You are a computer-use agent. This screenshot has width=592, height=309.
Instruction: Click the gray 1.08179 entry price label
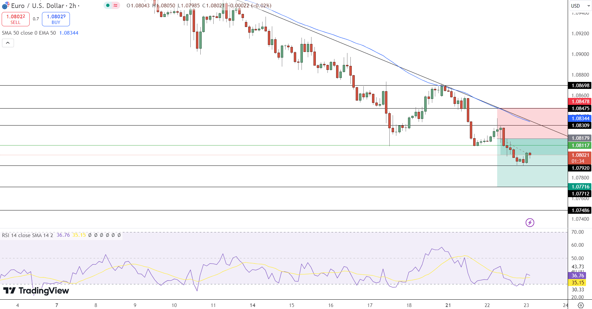click(580, 138)
